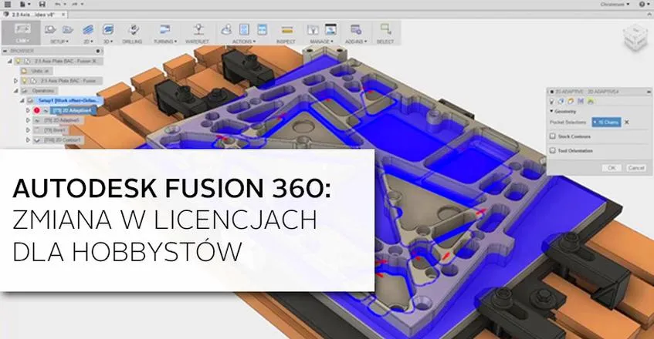Open the SETUP dropdown menu
Image resolution: width=654 pixels, height=339 pixels.
59,42
